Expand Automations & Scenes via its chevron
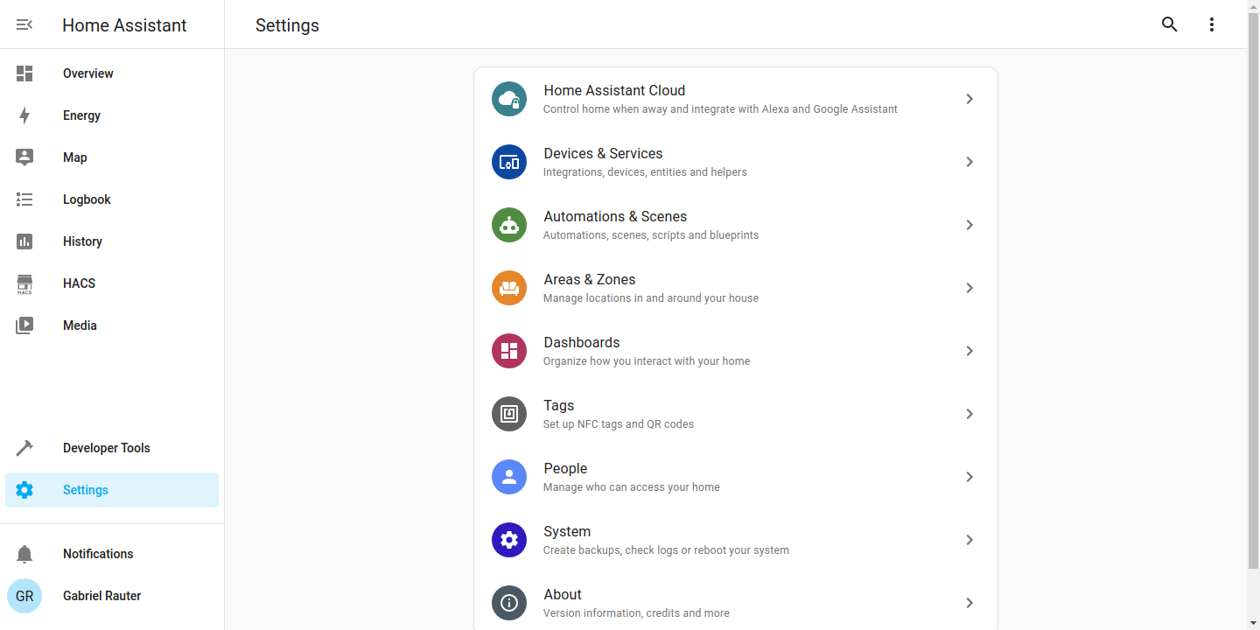The width and height of the screenshot is (1260, 630). (969, 225)
